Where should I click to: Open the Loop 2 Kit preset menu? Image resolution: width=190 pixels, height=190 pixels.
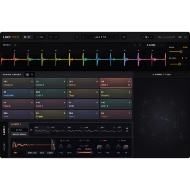coord(100,37)
